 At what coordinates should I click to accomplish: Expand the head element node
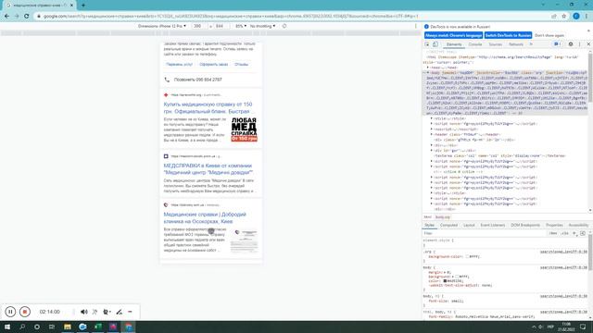coord(428,68)
